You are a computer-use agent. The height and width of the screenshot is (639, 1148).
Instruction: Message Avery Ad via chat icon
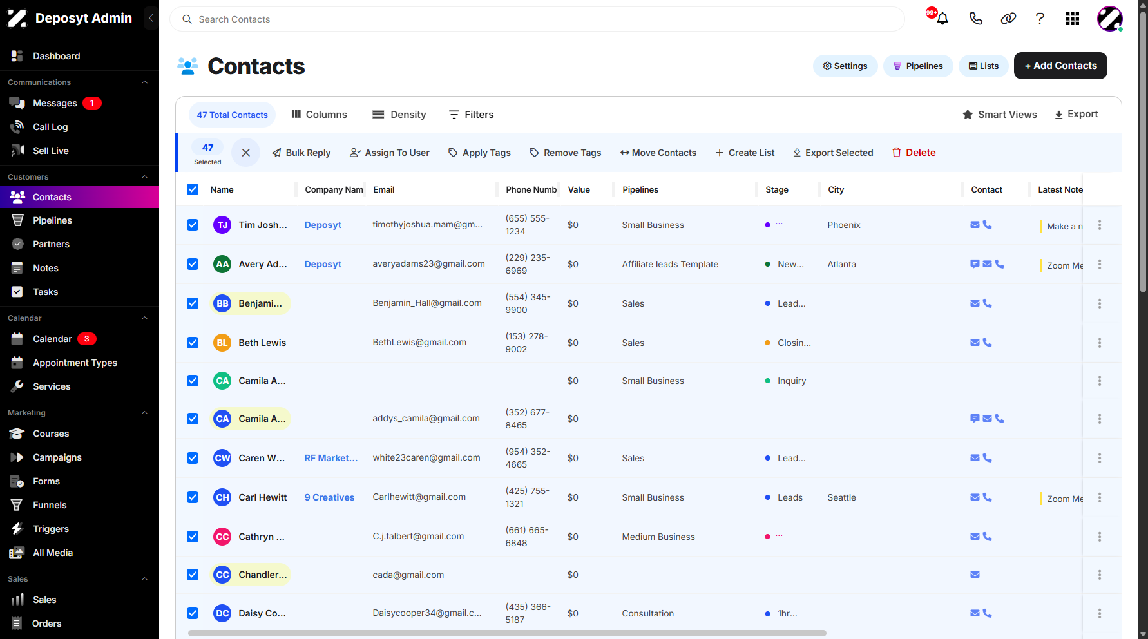(x=975, y=264)
